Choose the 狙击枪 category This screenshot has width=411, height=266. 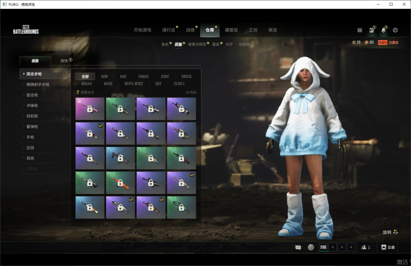pos(43,95)
